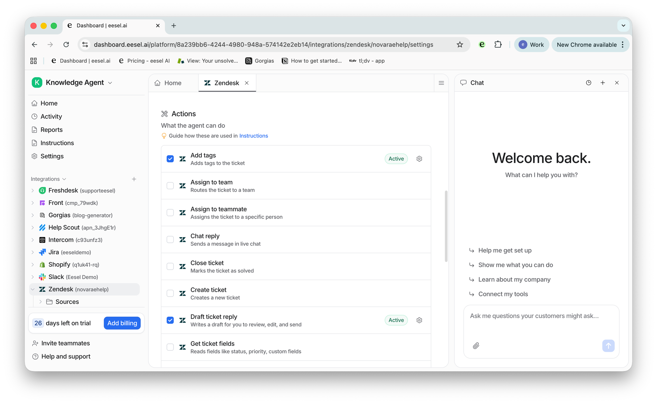Choose Connect my tools suggestion
The width and height of the screenshot is (657, 404).
(503, 294)
